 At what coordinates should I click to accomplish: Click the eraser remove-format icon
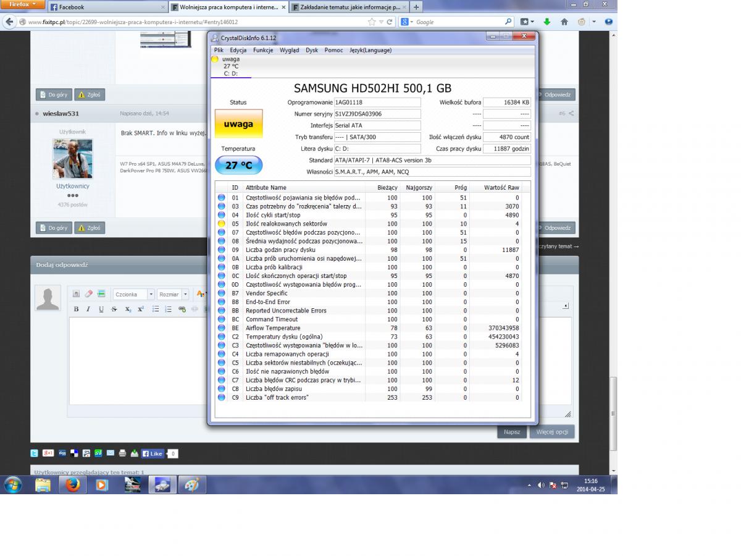[88, 294]
